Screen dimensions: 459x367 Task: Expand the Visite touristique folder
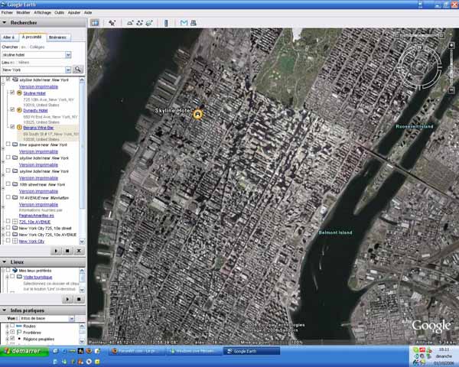click(x=7, y=277)
